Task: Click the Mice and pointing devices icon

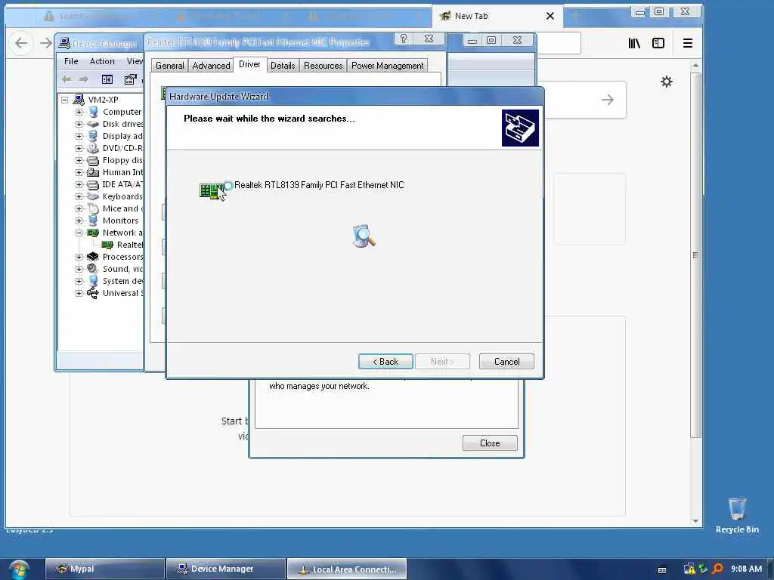Action: 93,208
